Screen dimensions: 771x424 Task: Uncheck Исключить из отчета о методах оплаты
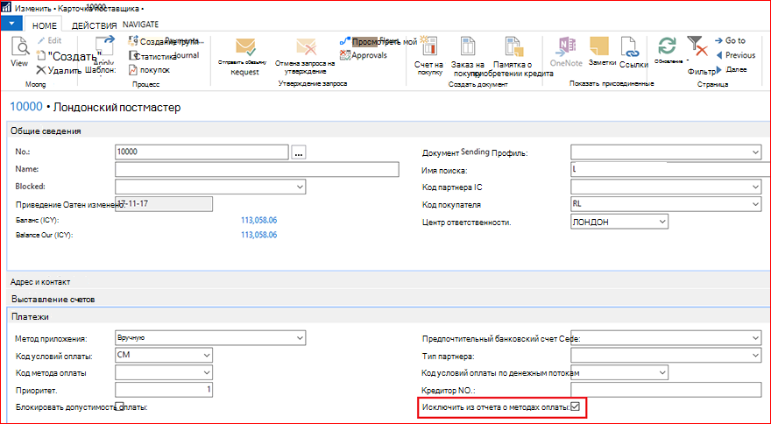(x=575, y=406)
